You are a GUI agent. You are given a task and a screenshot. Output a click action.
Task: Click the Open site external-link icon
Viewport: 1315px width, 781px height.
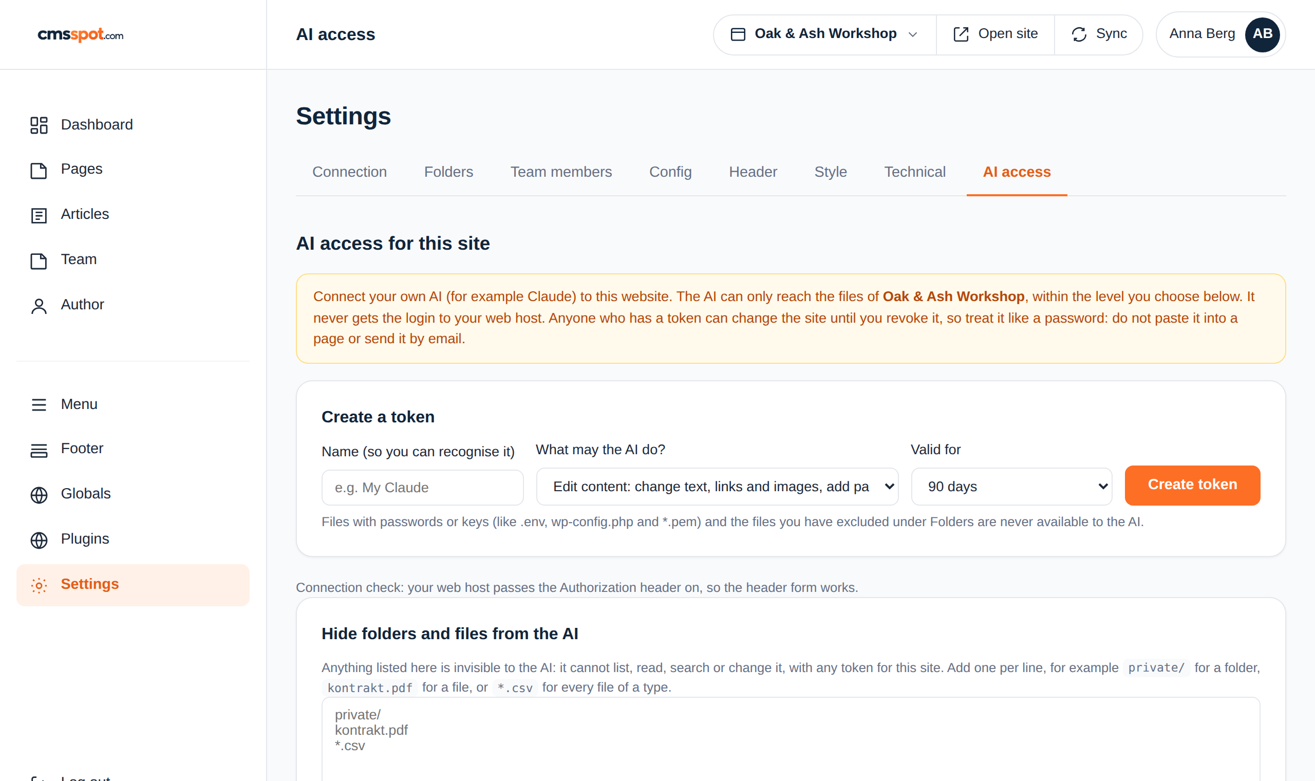(961, 34)
